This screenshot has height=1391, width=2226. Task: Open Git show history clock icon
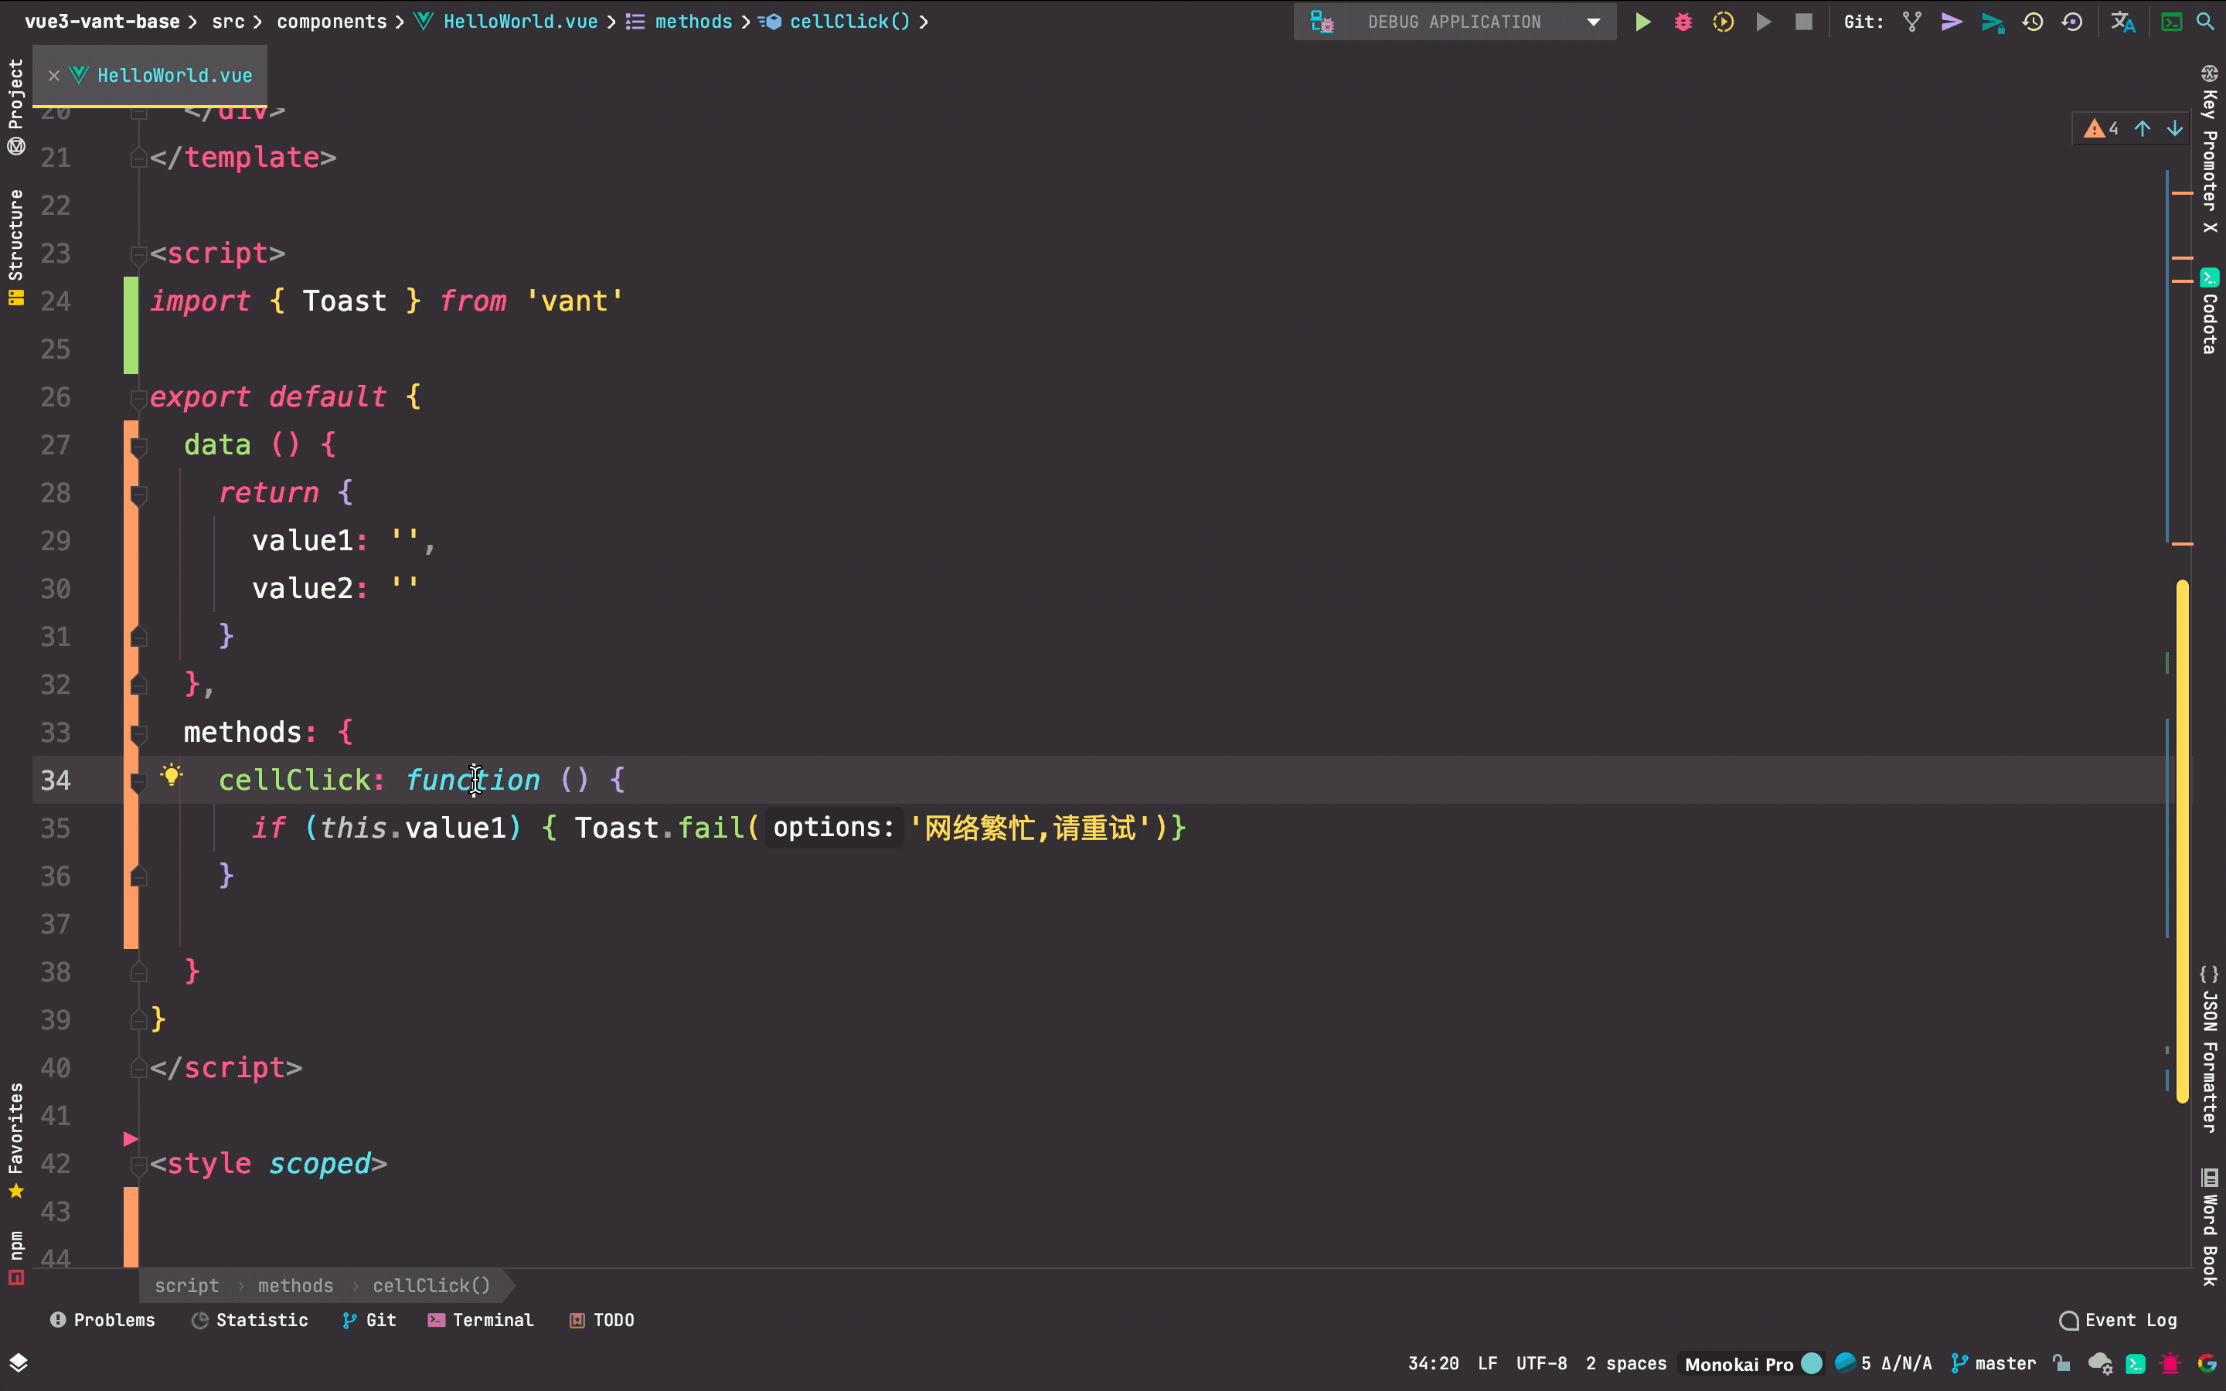pos(2033,21)
